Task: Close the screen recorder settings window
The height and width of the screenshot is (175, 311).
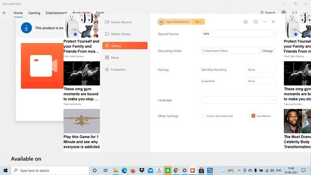Action: point(273,22)
